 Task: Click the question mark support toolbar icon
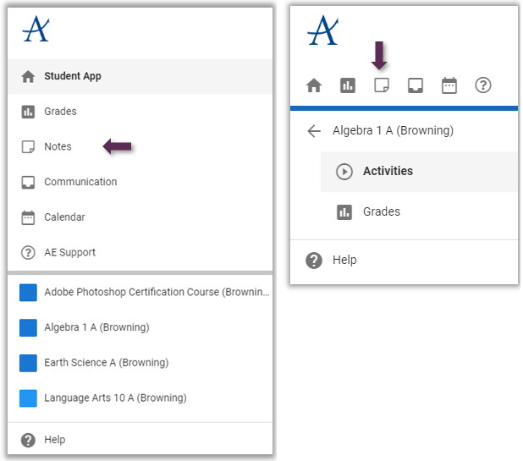483,85
